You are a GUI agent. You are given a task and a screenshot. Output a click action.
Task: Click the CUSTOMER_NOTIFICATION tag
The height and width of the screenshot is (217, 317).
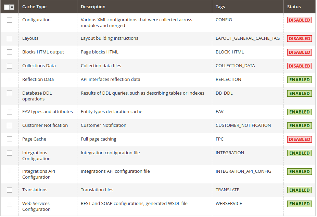(x=243, y=125)
